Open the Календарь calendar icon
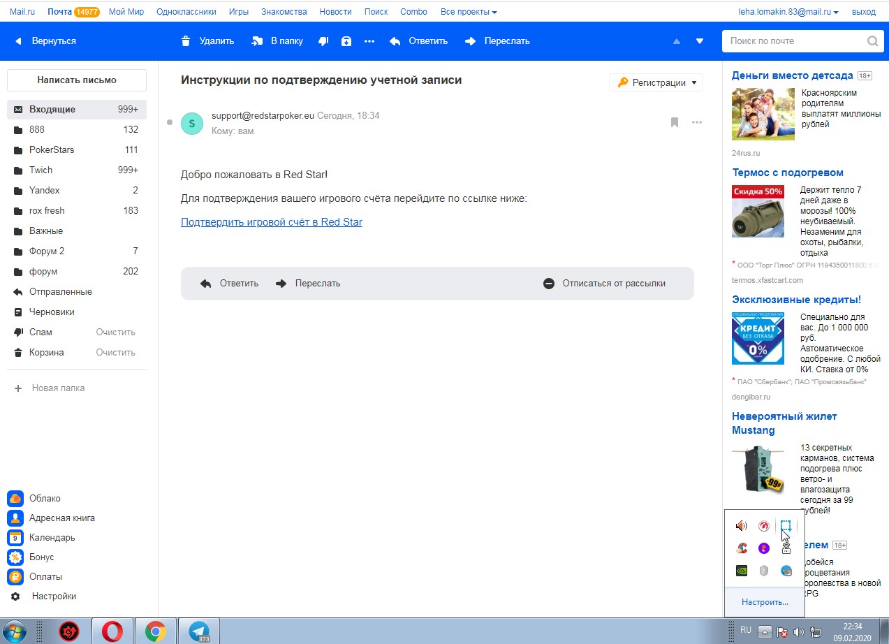Screen dimensions: 889x644 tap(15, 538)
